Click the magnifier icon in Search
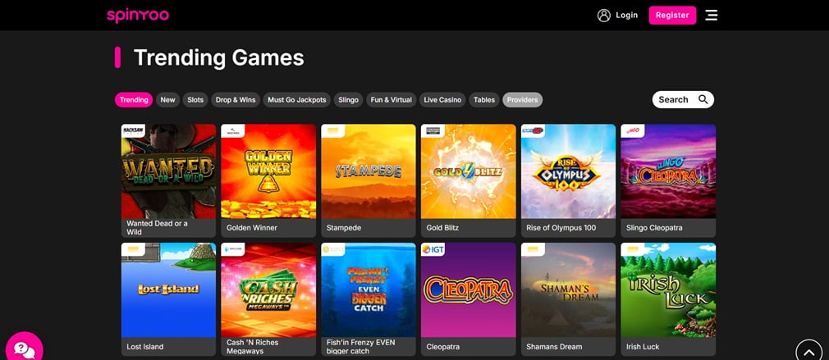This screenshot has width=829, height=360. 703,99
